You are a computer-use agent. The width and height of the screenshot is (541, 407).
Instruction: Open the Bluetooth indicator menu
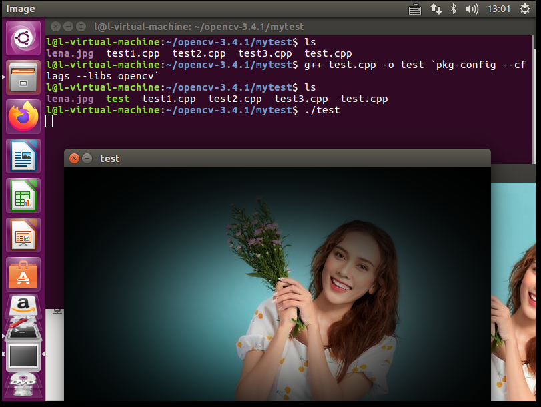[x=454, y=9]
